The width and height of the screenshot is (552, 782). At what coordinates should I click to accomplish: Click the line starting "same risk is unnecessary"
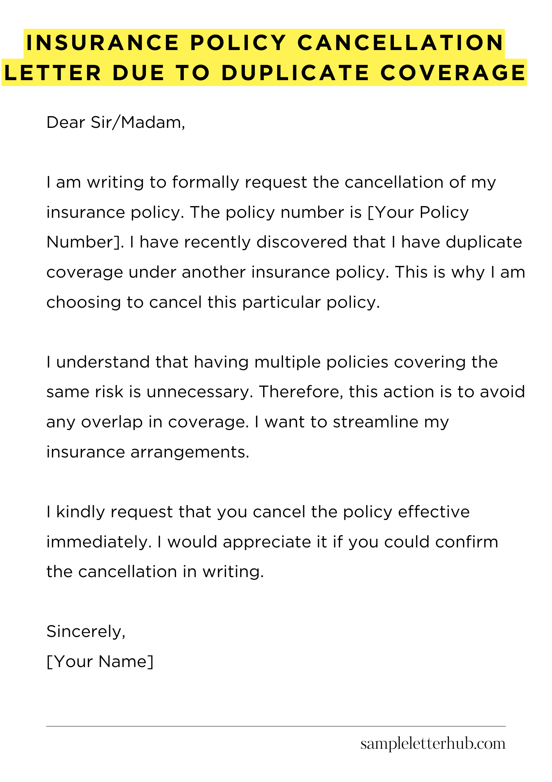tap(285, 392)
